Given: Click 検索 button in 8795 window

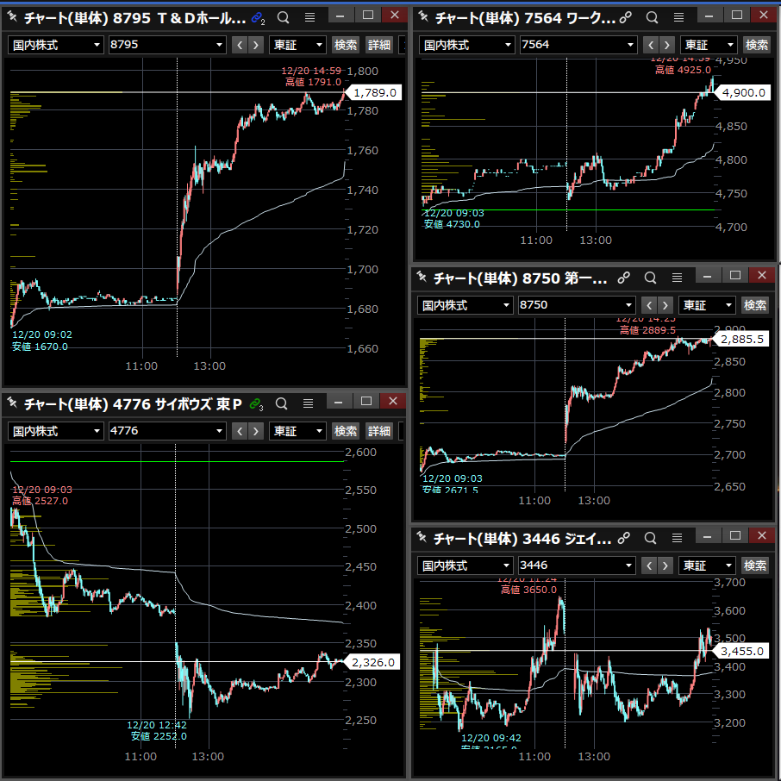Looking at the screenshot, I should tap(346, 46).
